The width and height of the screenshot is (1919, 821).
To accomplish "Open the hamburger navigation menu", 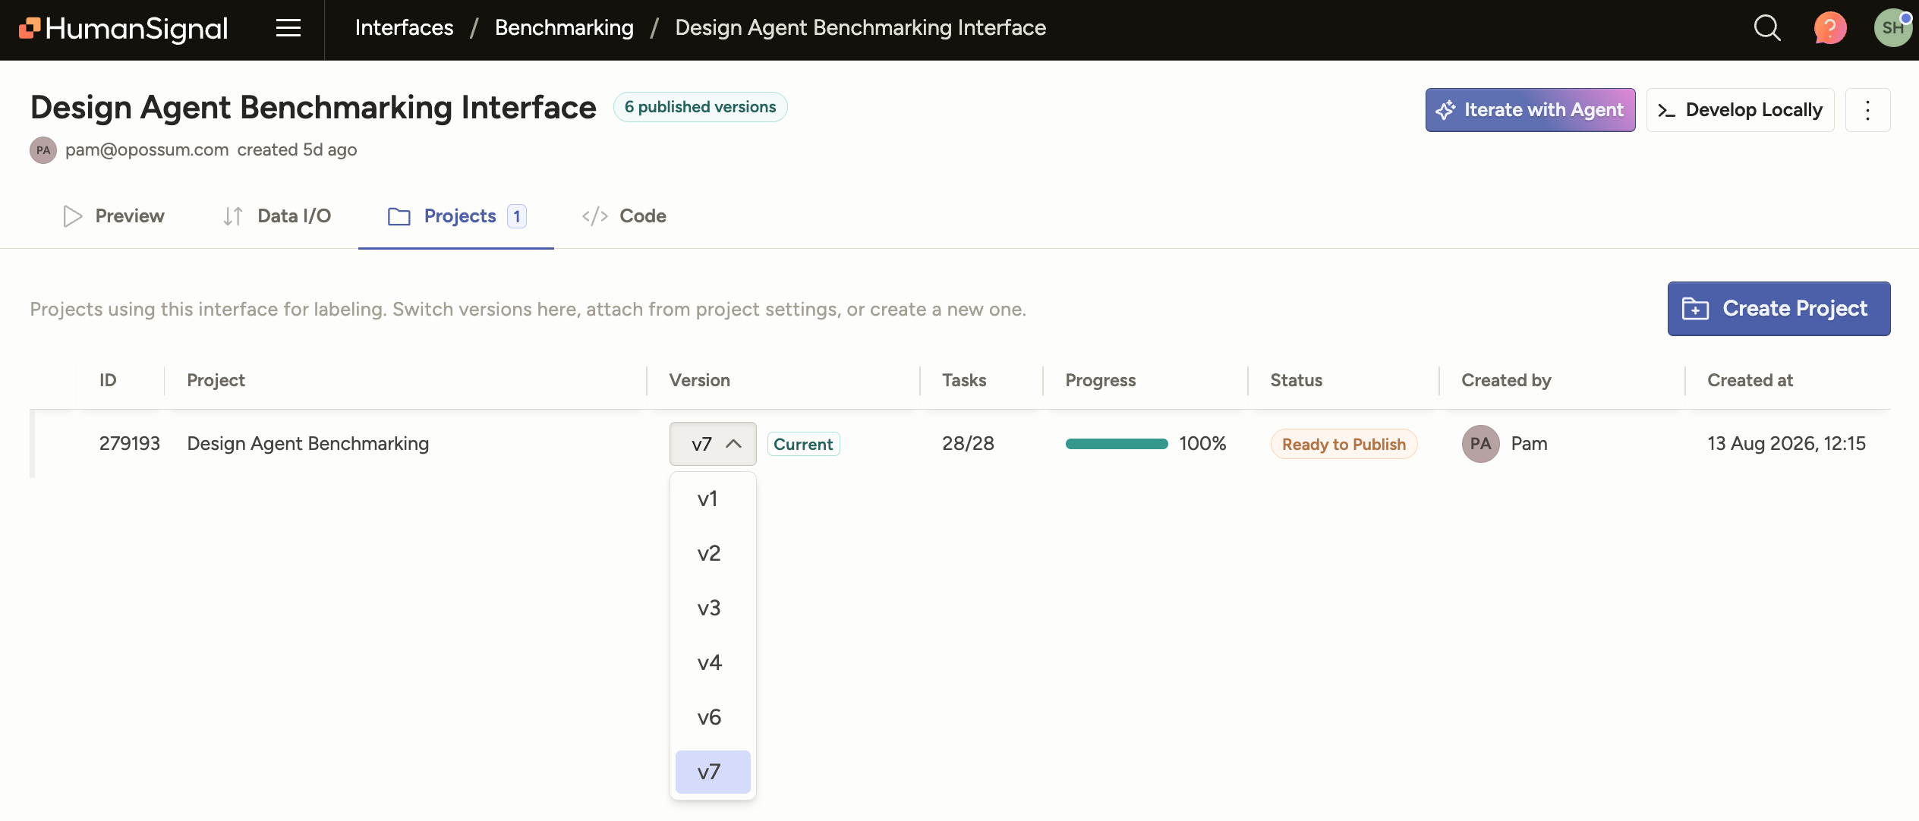I will click(288, 28).
